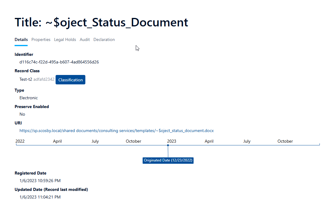This screenshot has height=207, width=328.
Task: Select the Audit tab
Action: (x=85, y=39)
